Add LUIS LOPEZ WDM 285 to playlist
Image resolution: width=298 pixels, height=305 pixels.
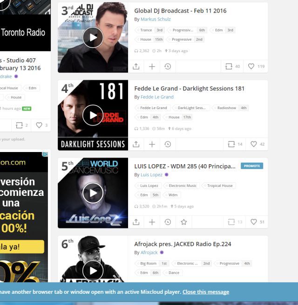coord(152,222)
